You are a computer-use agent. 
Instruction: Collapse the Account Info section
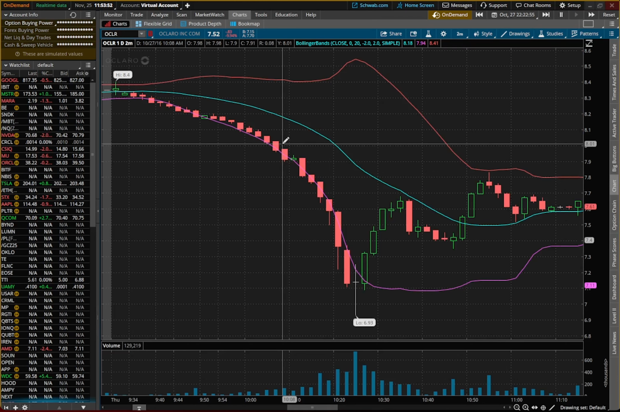pos(6,15)
